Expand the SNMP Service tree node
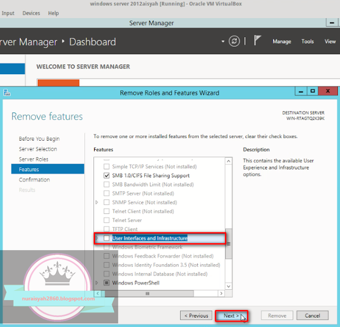This screenshot has height=327, width=340. tap(97, 202)
